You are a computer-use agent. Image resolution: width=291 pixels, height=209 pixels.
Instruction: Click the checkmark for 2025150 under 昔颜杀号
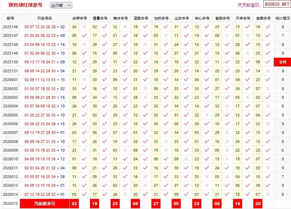pyautogui.click(x=268, y=62)
